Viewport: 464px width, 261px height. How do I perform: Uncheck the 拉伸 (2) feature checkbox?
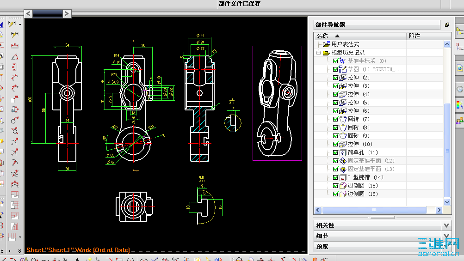335,78
